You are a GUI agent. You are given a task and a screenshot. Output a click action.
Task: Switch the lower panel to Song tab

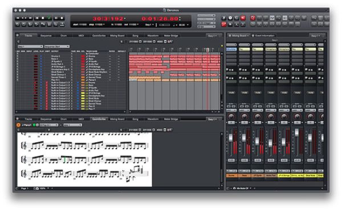135,119
